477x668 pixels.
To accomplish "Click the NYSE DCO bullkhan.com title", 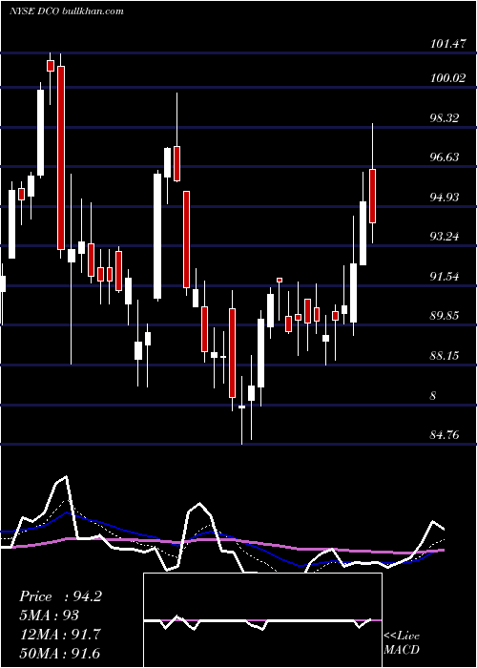I will coord(67,10).
